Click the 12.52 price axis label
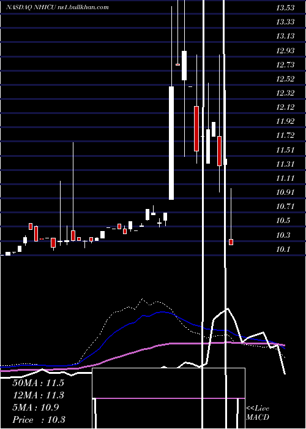 tap(285, 79)
